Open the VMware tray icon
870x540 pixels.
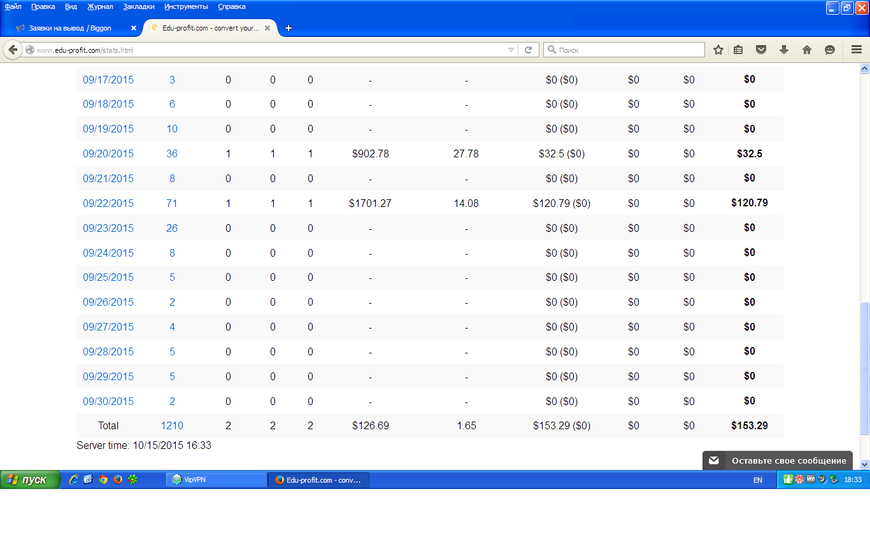tap(811, 480)
